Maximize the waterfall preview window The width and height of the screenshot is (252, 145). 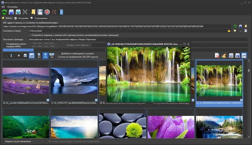pos(184,44)
